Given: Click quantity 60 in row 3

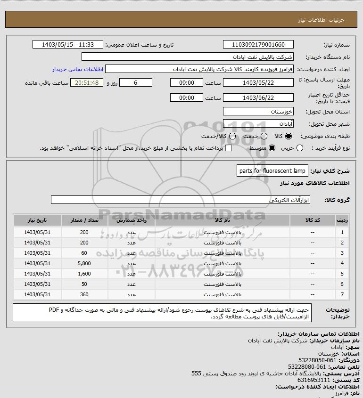Looking at the screenshot, I should (x=84, y=253).
